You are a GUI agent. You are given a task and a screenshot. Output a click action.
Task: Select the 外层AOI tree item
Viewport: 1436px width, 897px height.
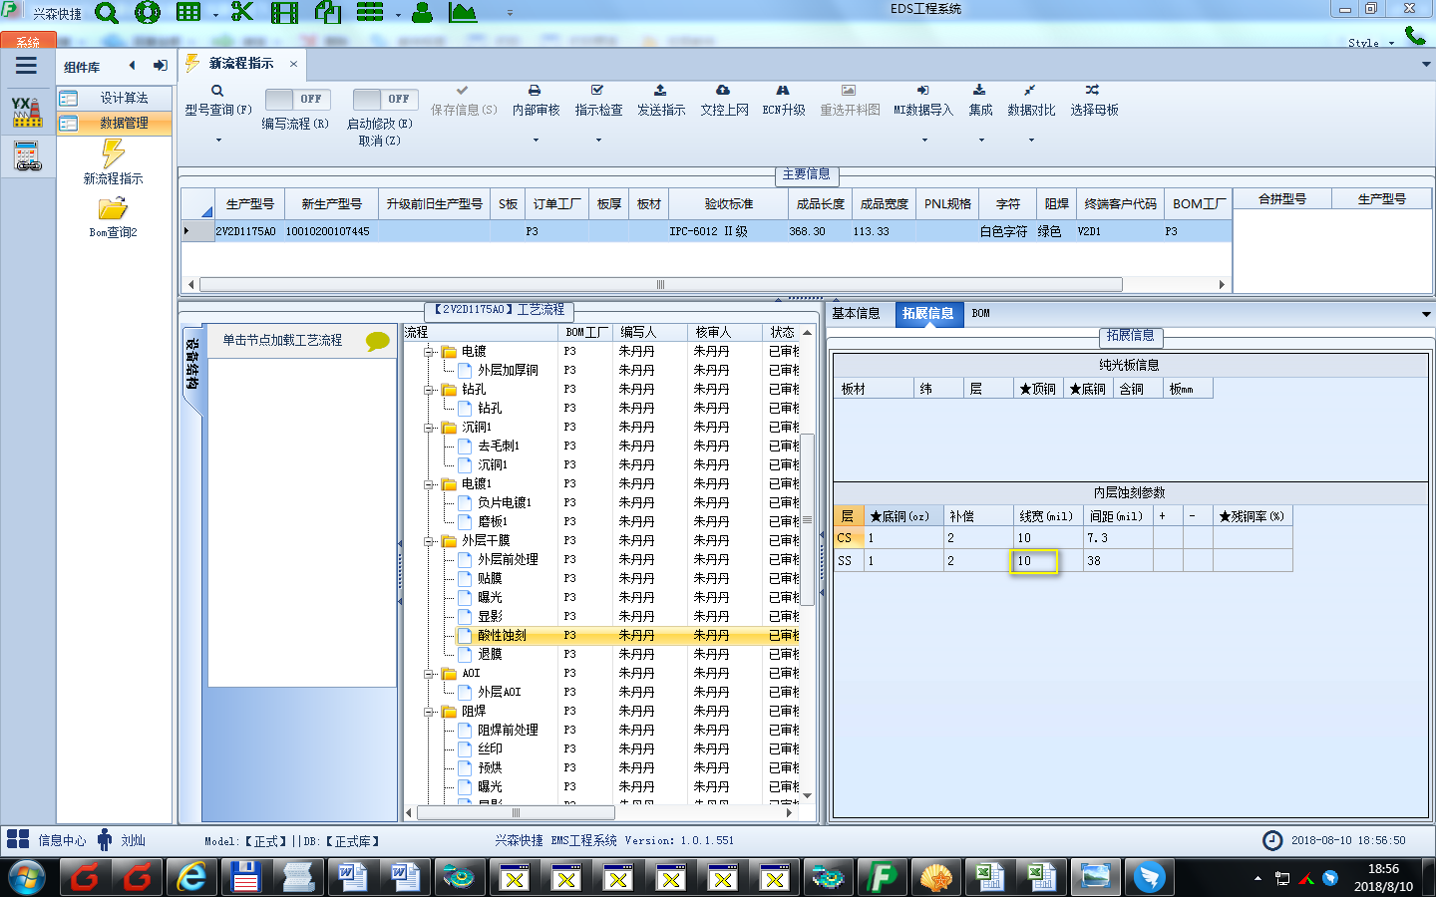click(x=500, y=692)
